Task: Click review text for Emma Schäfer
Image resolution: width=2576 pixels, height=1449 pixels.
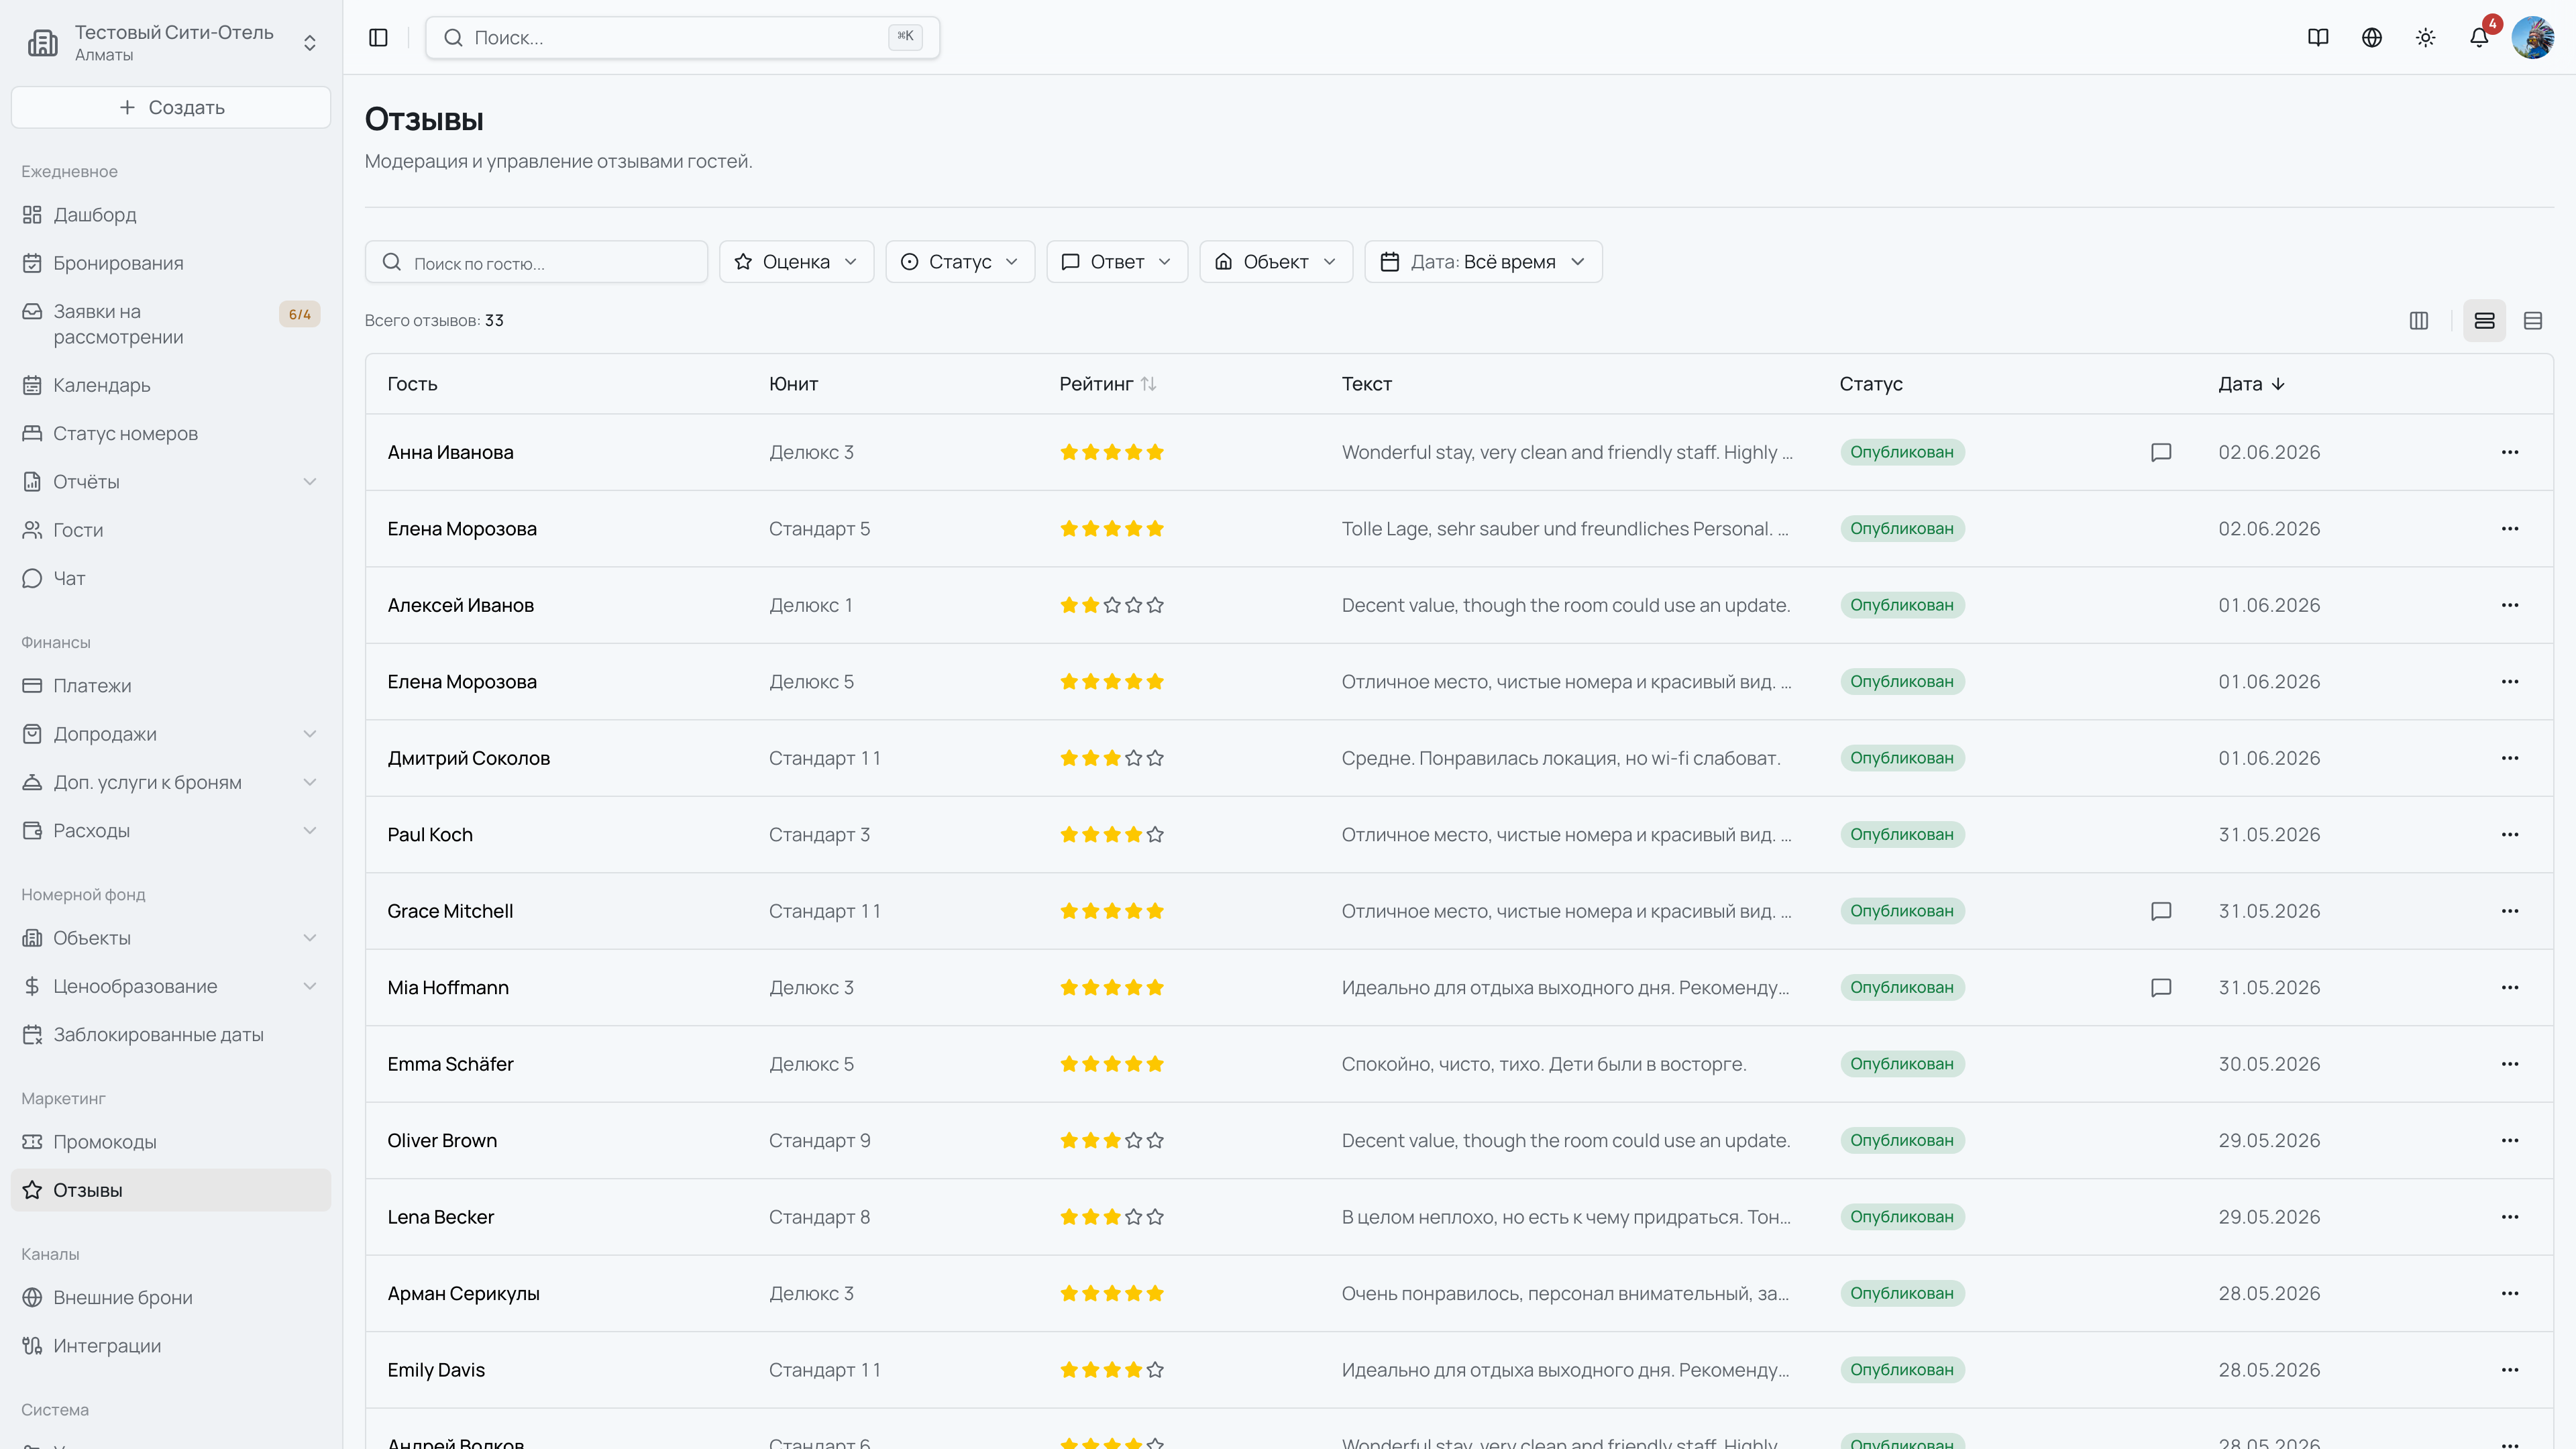Action: 1544,1064
